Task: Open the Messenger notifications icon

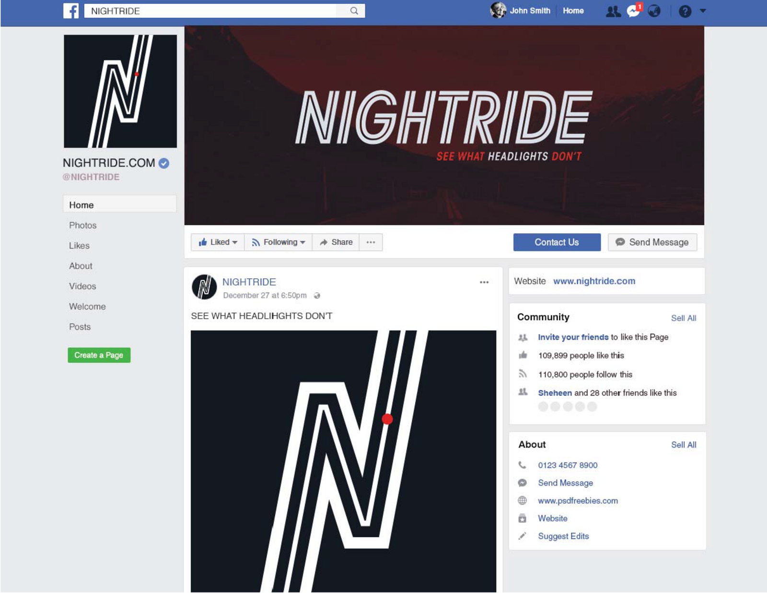Action: (634, 11)
